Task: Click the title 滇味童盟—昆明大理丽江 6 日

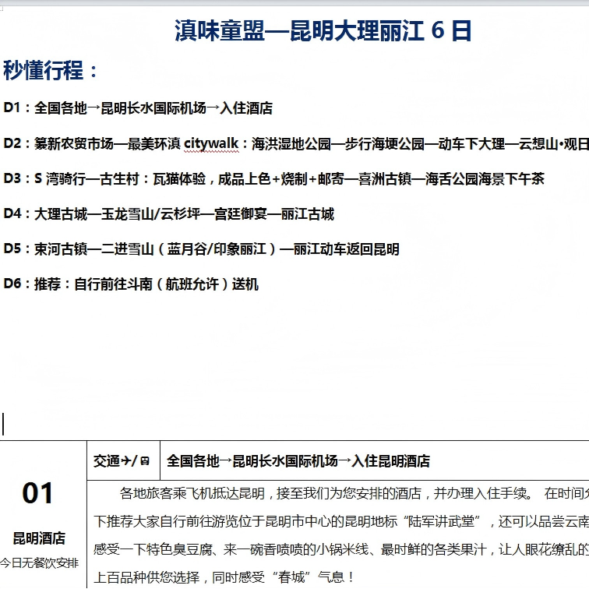Action: pos(323,31)
